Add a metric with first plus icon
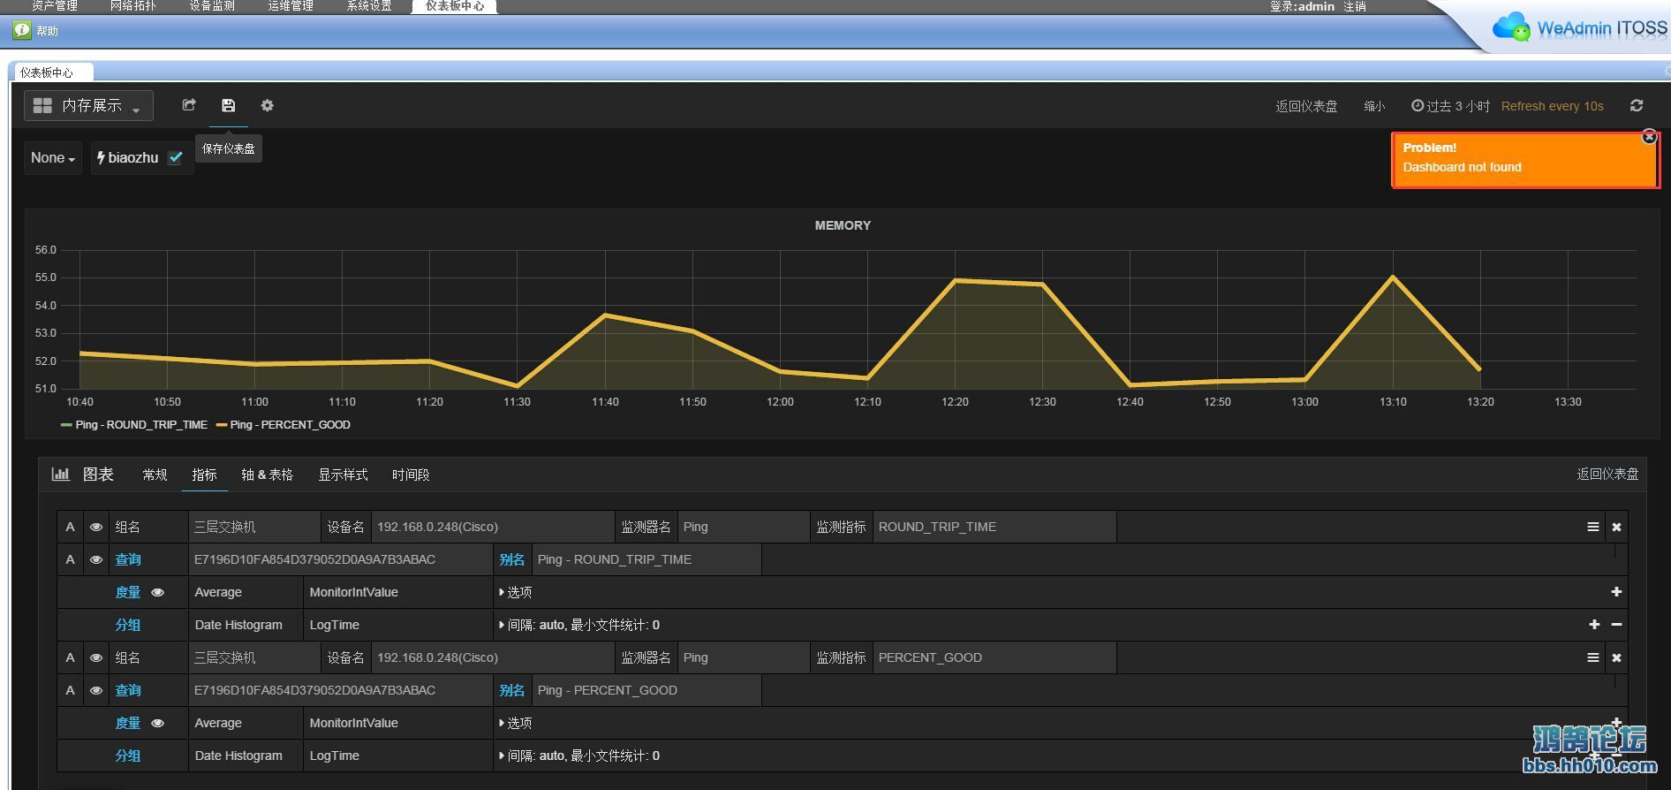 pyautogui.click(x=1616, y=592)
